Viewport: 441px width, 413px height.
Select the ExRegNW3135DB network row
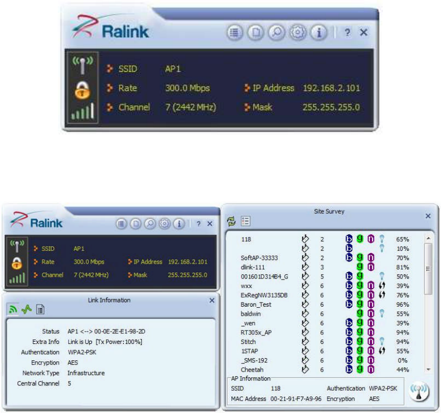[x=325, y=295]
